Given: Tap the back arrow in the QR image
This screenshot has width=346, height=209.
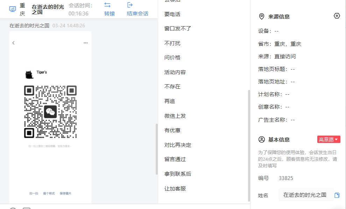Looking at the screenshot, I should tap(13, 43).
